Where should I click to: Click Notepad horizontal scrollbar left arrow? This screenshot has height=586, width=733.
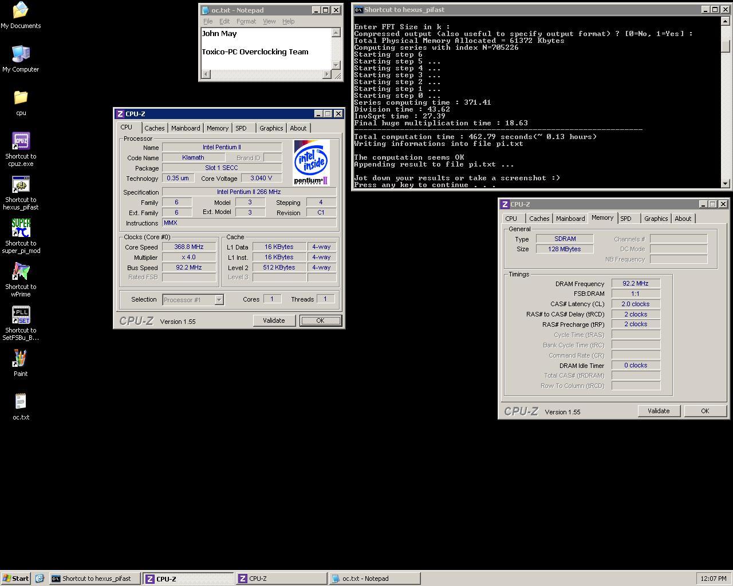tap(206, 74)
